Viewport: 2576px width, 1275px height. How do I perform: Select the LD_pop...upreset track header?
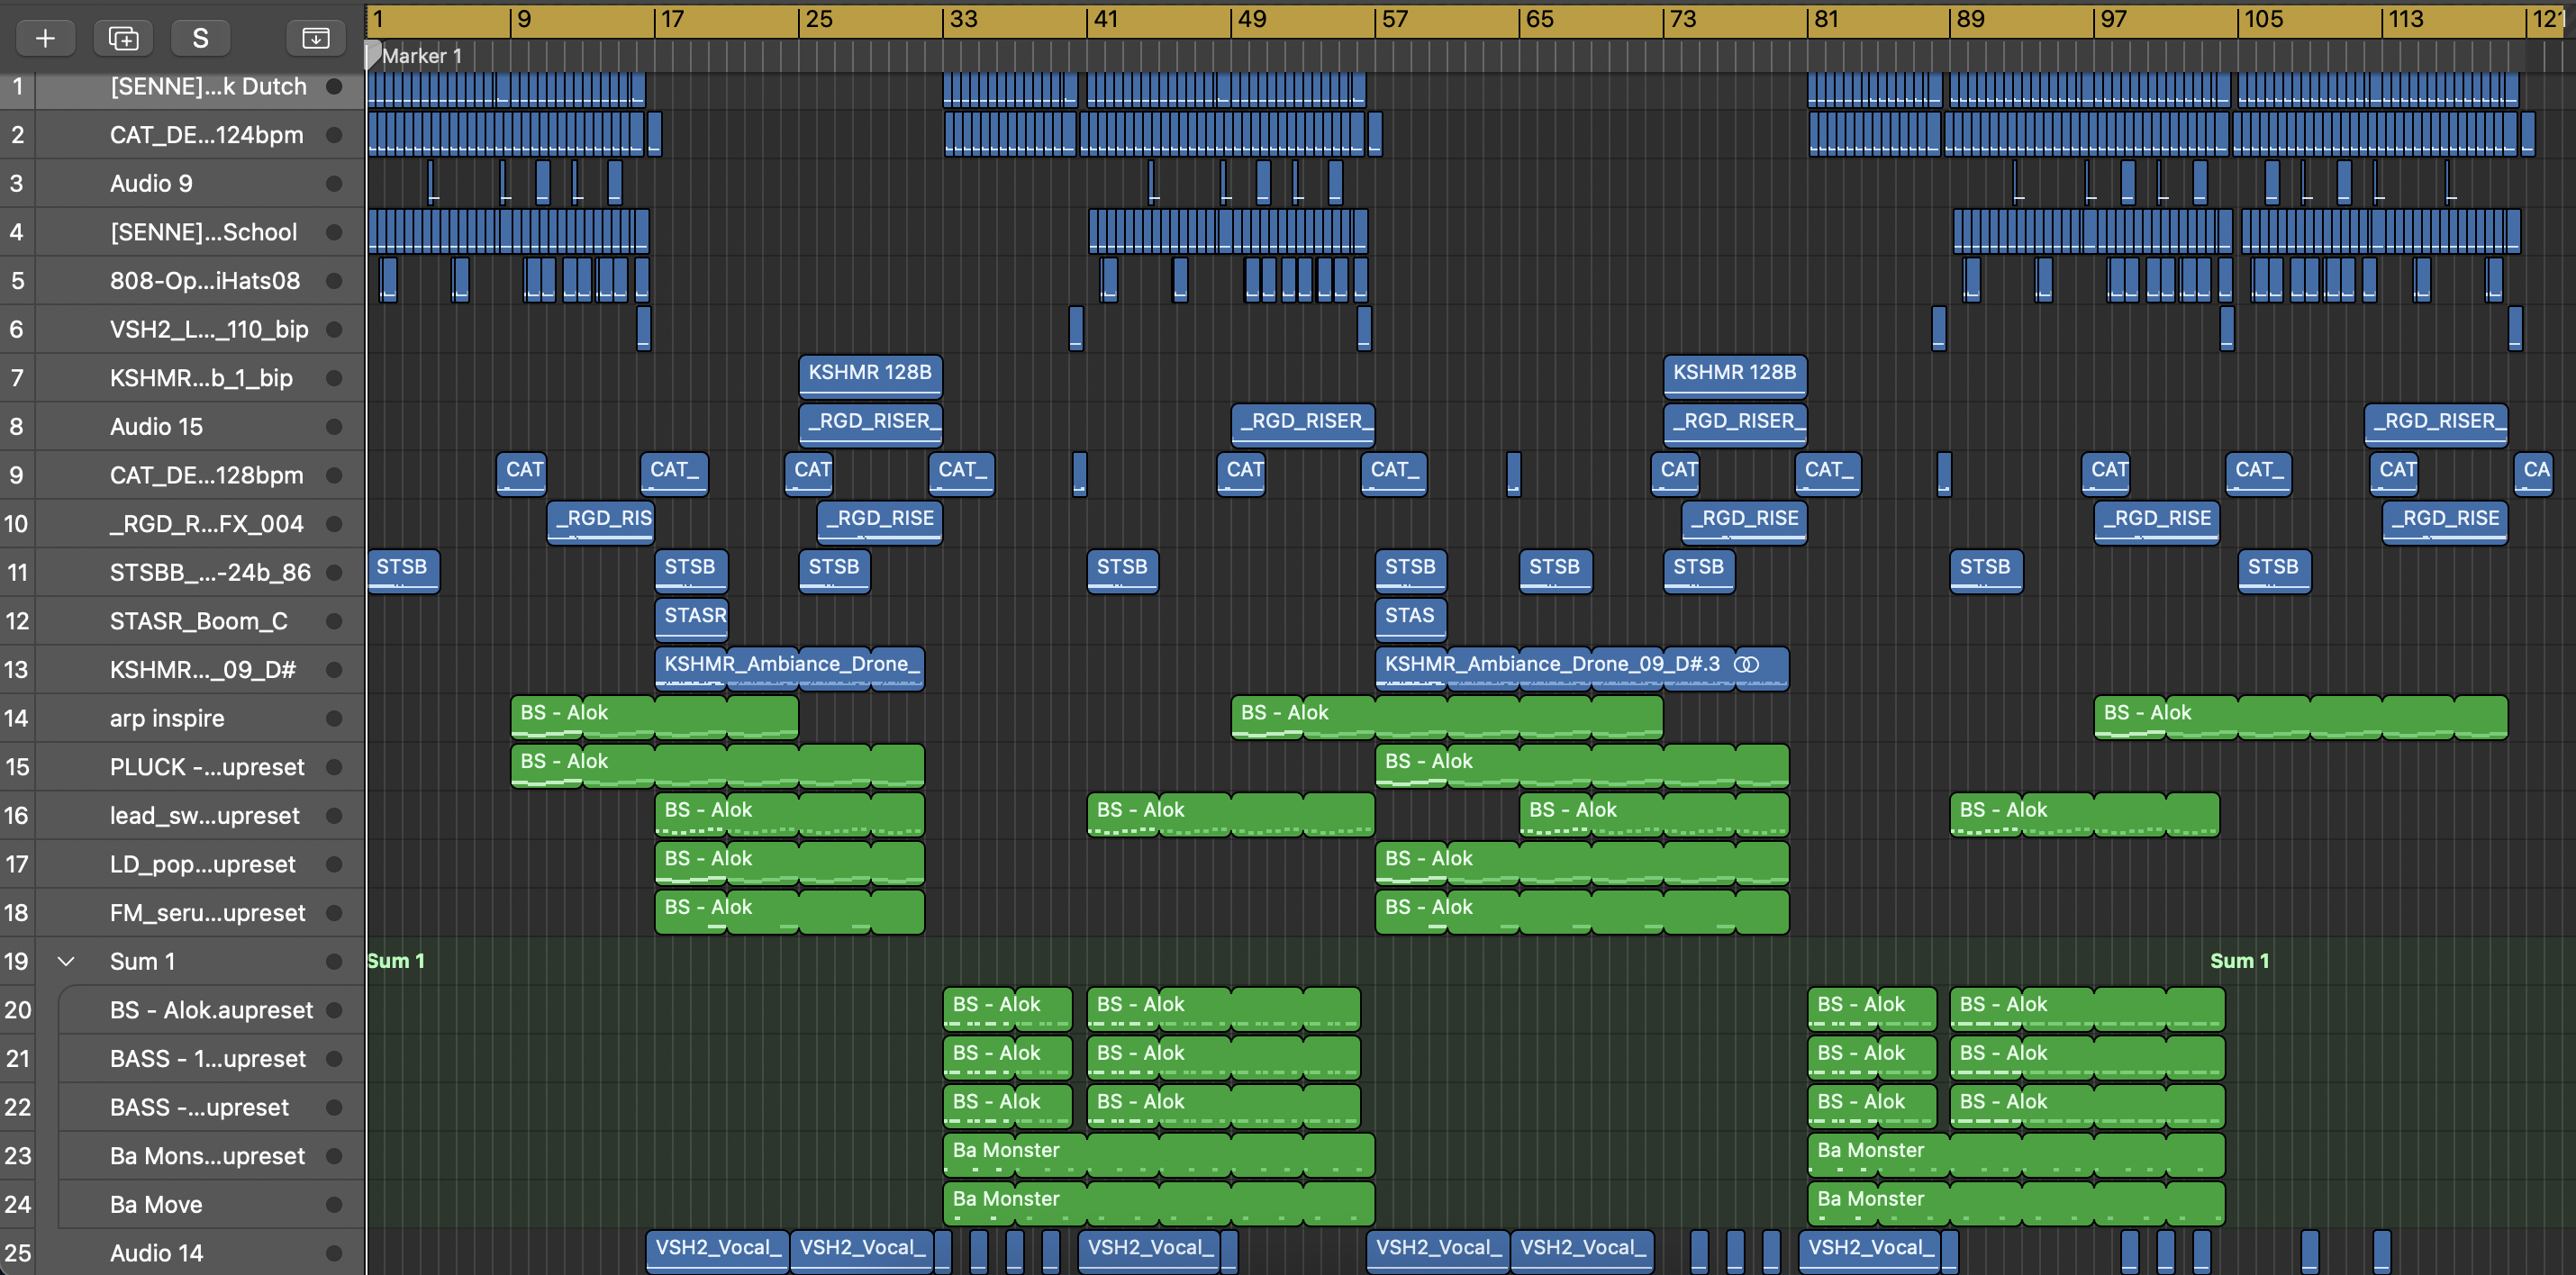click(x=182, y=864)
